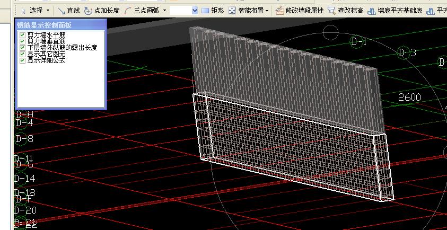The height and width of the screenshot is (230, 447).
Task: Activate the 点加长度 tool
Action: pos(102,11)
